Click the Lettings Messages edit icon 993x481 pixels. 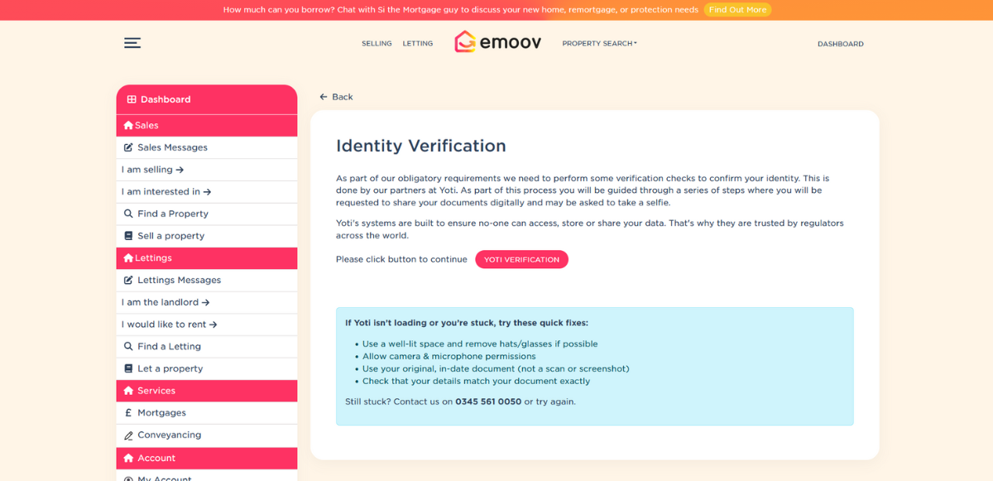(128, 280)
